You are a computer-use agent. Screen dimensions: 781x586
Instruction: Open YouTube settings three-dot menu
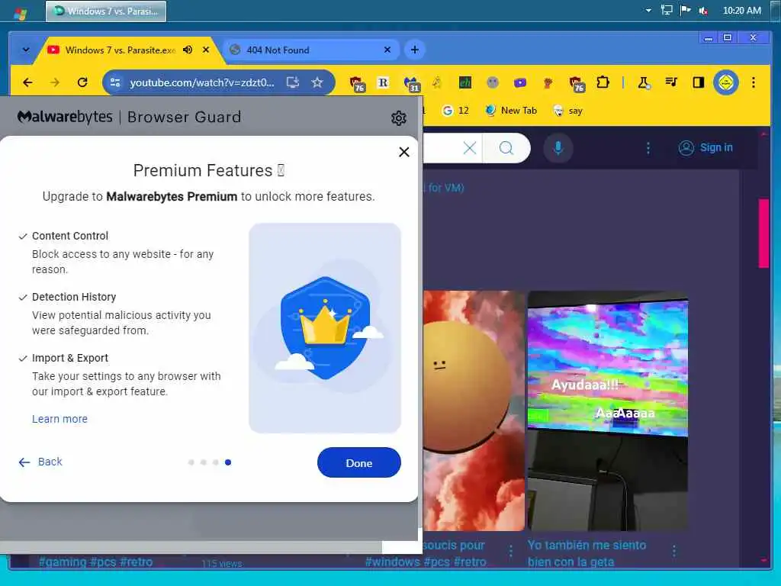point(648,148)
